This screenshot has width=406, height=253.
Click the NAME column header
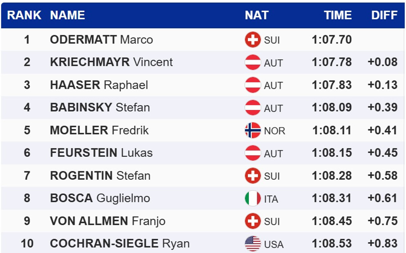[67, 15]
